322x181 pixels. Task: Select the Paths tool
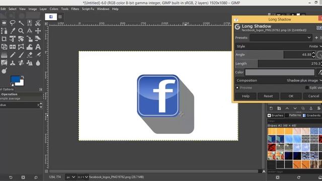point(4,31)
